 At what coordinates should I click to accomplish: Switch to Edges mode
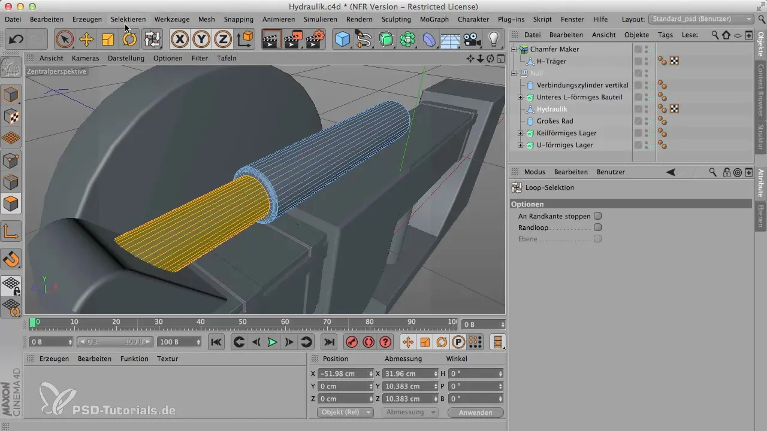coord(11,182)
